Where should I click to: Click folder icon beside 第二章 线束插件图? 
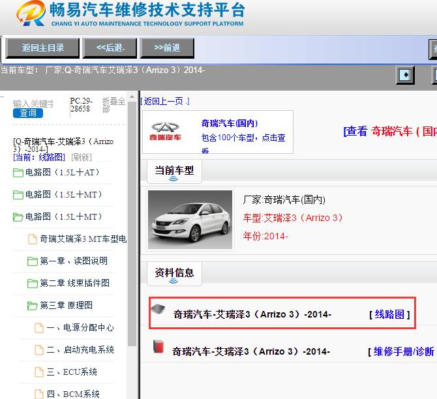pyautogui.click(x=33, y=284)
